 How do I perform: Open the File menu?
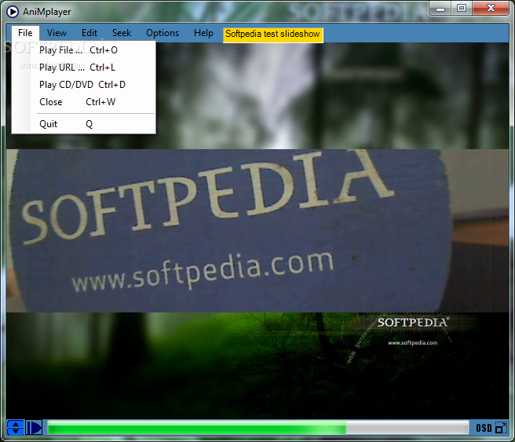point(25,33)
